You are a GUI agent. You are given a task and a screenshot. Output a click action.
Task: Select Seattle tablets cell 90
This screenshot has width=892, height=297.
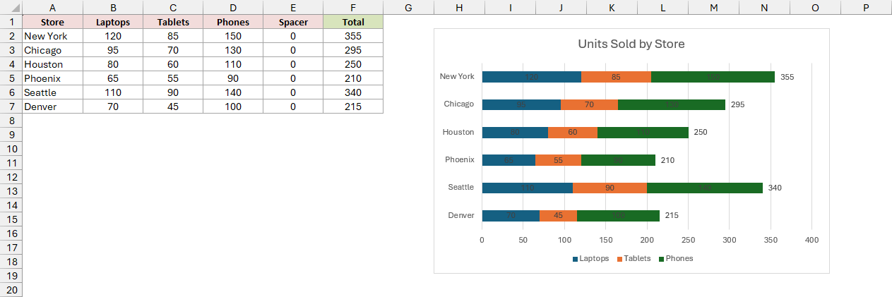coord(173,92)
